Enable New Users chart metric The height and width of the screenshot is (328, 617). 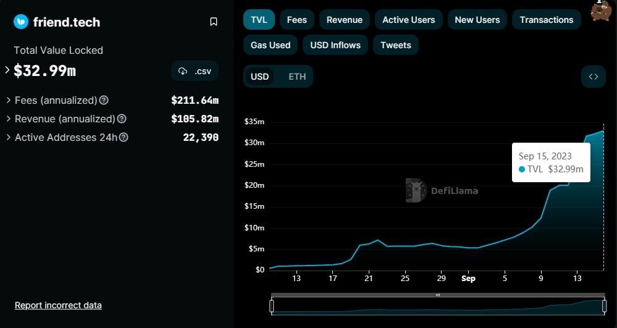(x=477, y=20)
